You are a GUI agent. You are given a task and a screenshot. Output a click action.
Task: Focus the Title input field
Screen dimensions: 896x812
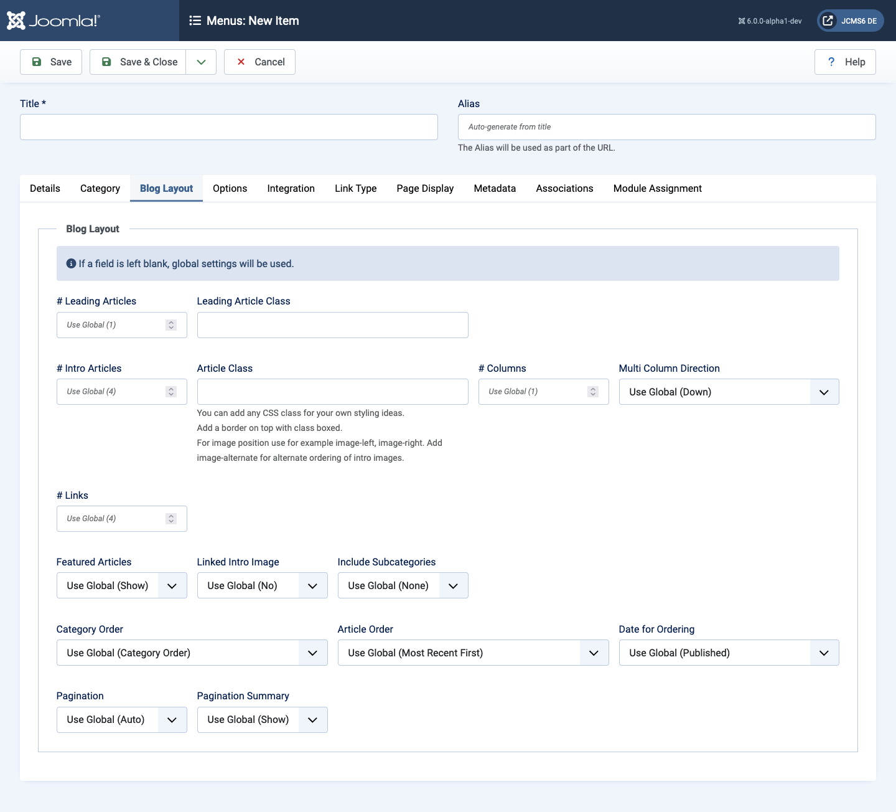229,127
